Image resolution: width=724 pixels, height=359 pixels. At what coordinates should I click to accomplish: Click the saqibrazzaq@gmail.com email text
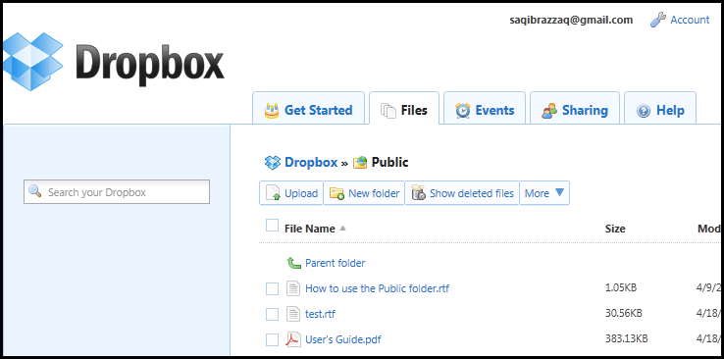coord(571,20)
